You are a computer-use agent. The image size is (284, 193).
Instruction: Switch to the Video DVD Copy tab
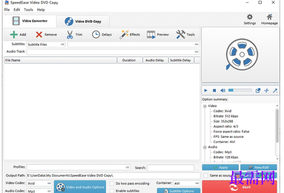click(83, 21)
